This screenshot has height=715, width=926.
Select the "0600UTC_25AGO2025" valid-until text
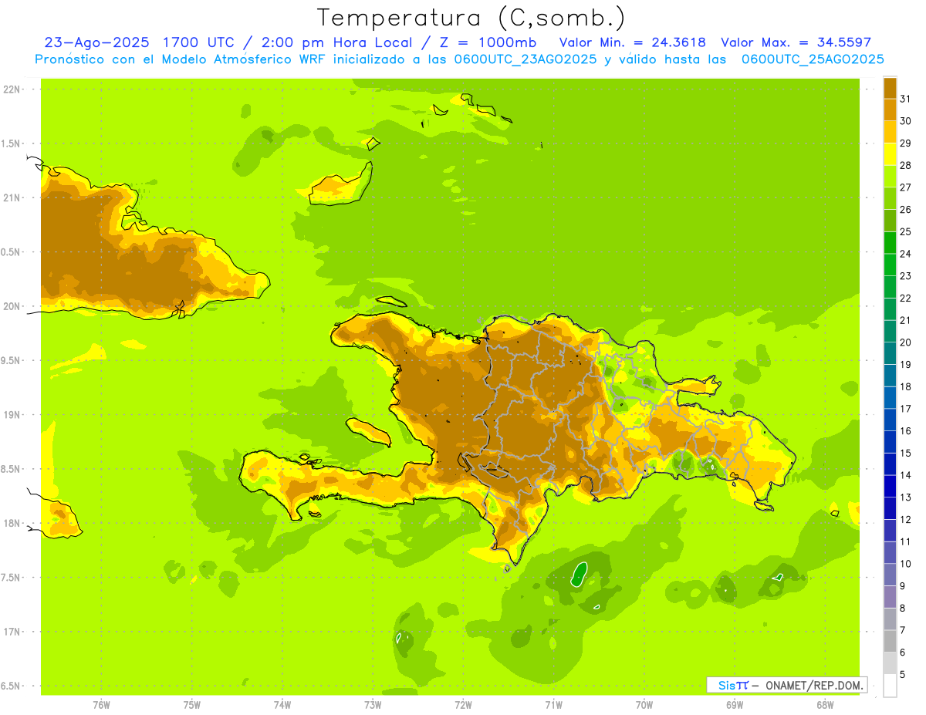point(813,59)
